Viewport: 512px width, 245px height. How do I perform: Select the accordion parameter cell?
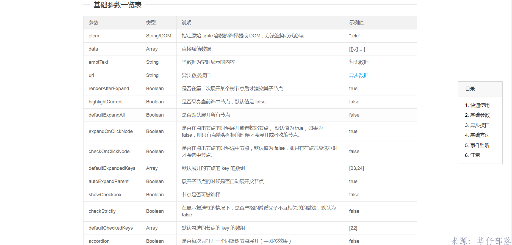click(x=99, y=241)
